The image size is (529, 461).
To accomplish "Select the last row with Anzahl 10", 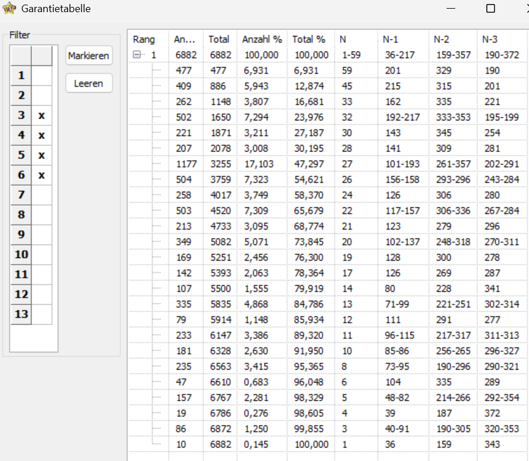I will 328,444.
